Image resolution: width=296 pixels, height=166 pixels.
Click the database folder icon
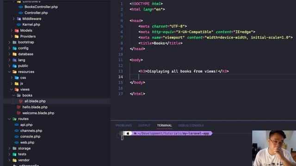pos(14,54)
